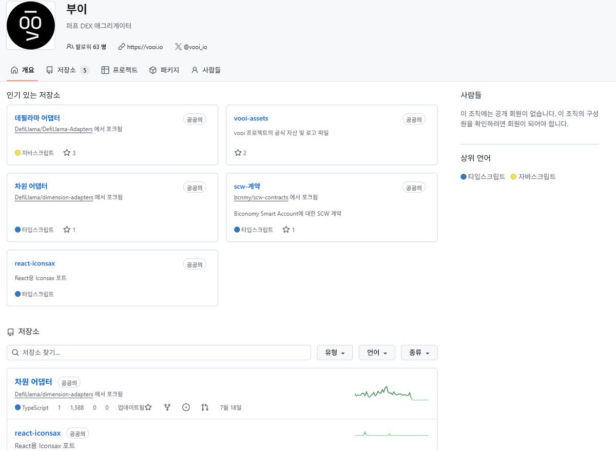Screen dimensions: 616x451
Task: Click the repository icon beside 저장소 heading
Action: click(11, 332)
